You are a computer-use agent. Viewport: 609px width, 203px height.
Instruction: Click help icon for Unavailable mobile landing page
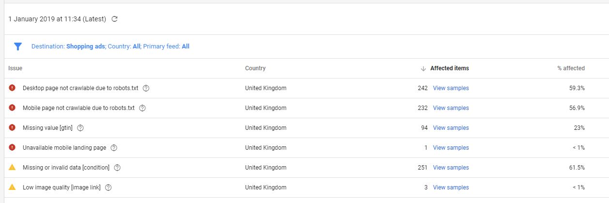[114, 148]
